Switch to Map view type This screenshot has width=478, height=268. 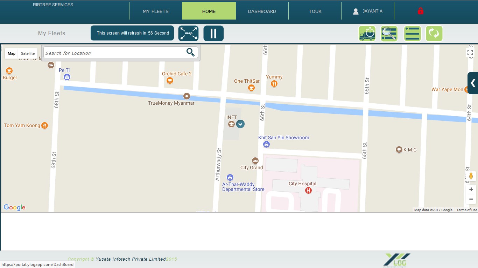pos(12,53)
